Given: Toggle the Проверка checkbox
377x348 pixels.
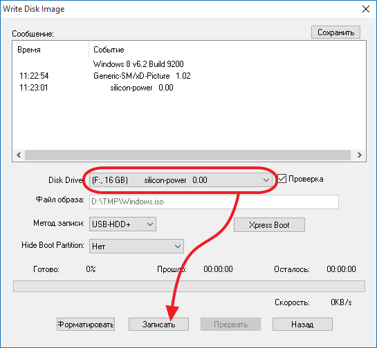Looking at the screenshot, I should pyautogui.click(x=282, y=179).
